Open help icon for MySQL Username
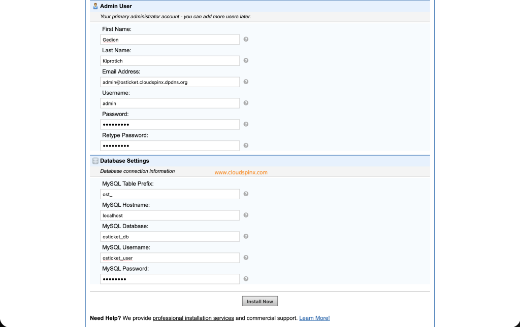The height and width of the screenshot is (327, 520). pos(246,258)
